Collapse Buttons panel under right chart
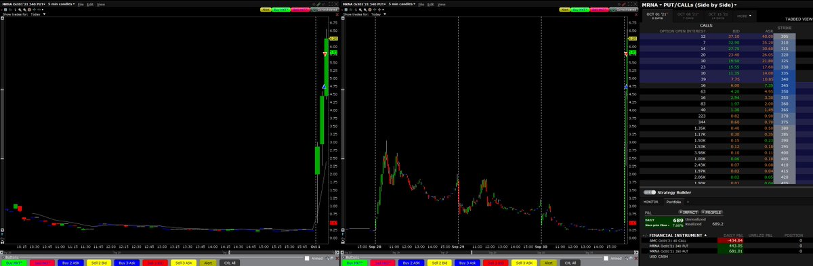The height and width of the screenshot is (266, 813). tap(344, 257)
